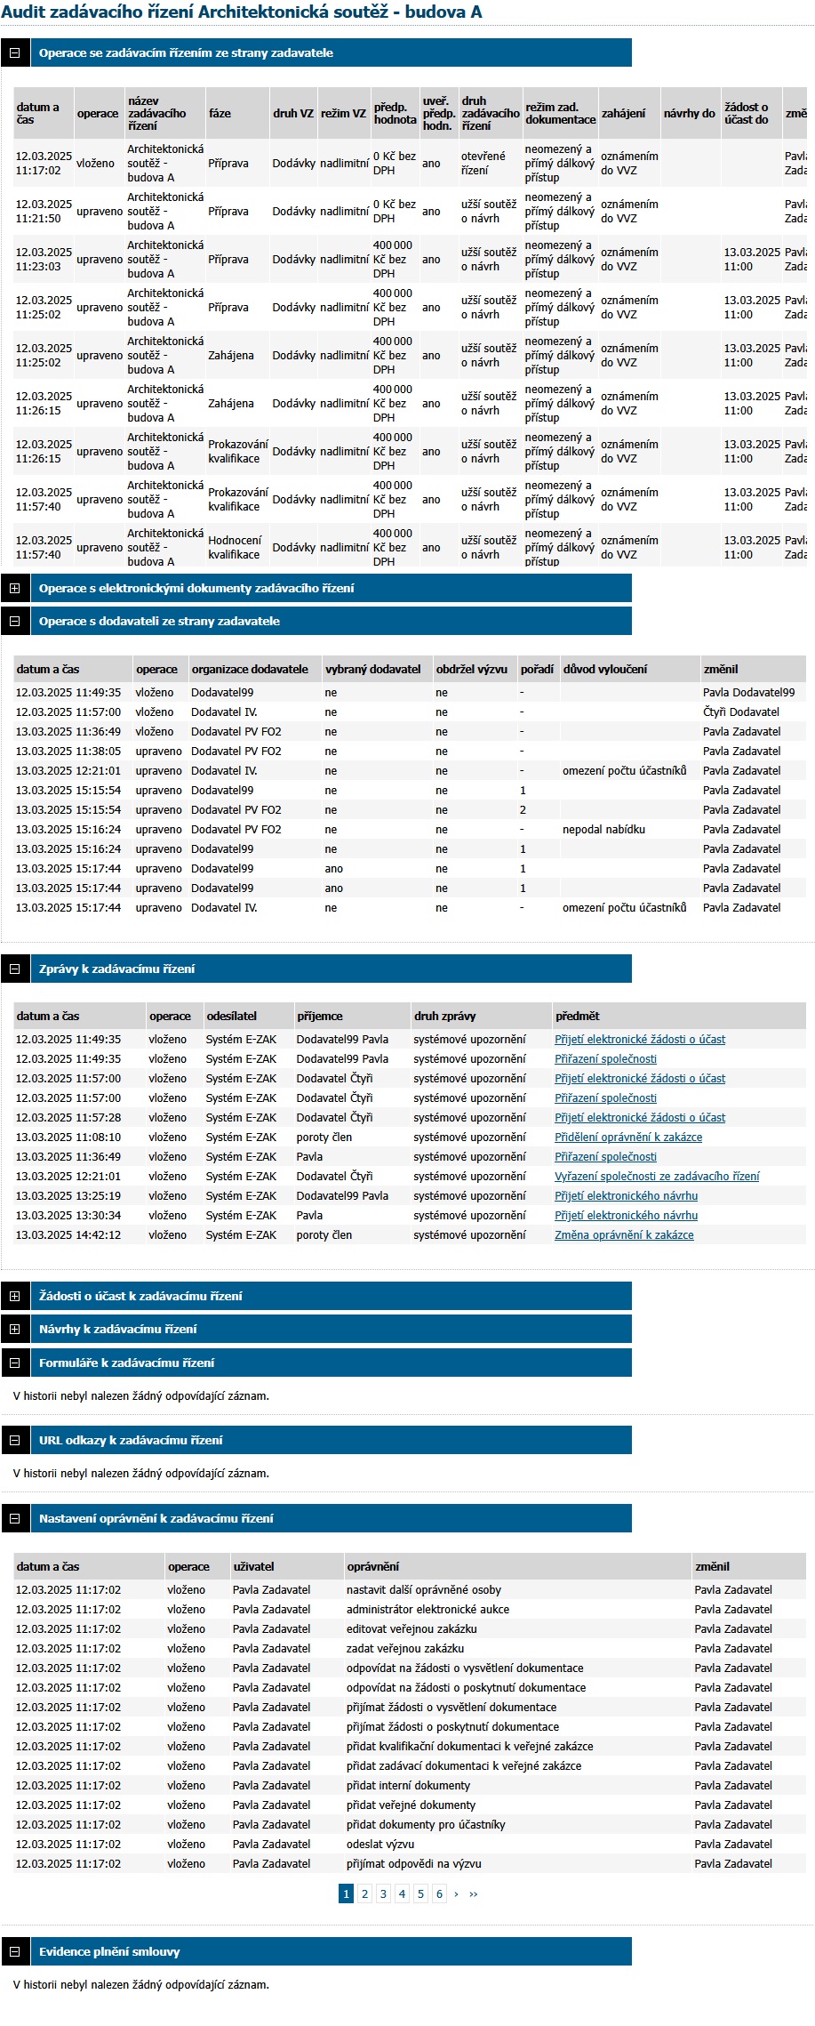
Task: Collapse 'Formuláře k zadávacímu řízení' minus icon
Action: click(14, 1363)
